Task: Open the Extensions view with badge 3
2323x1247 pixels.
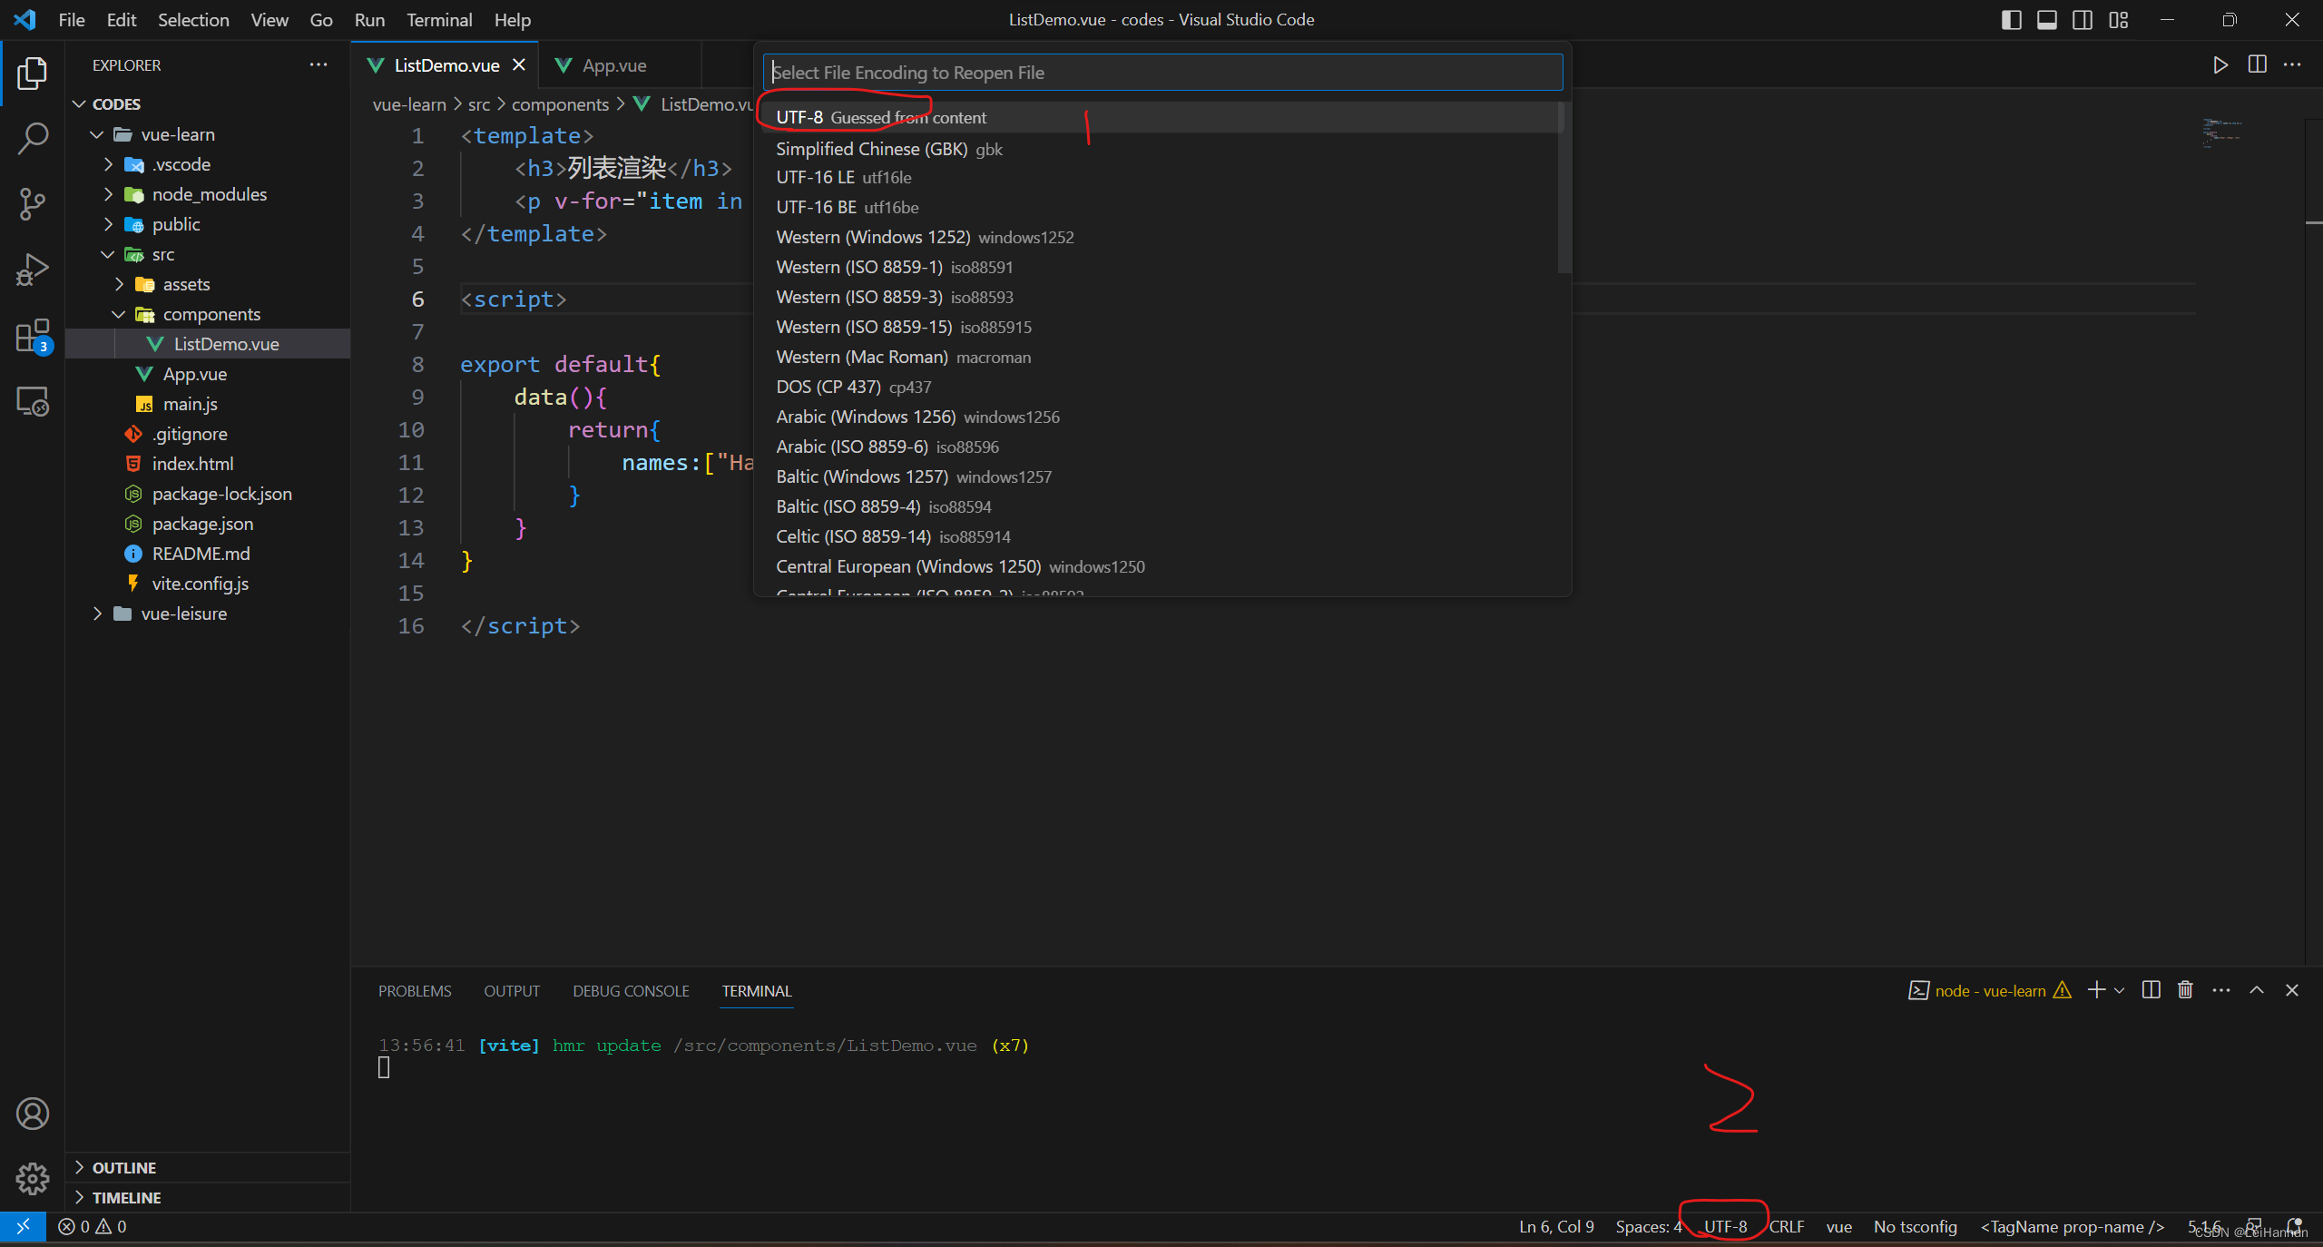Action: (x=33, y=336)
